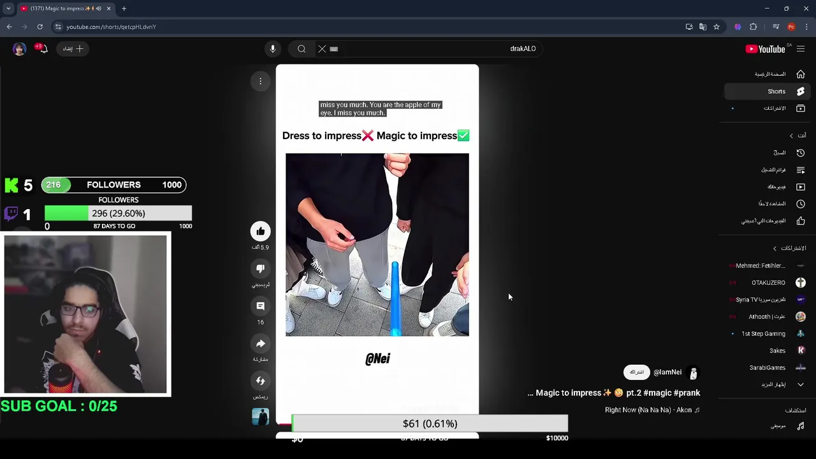The width and height of the screenshot is (816, 459).
Task: Click the voice search microphone icon
Action: tap(273, 48)
